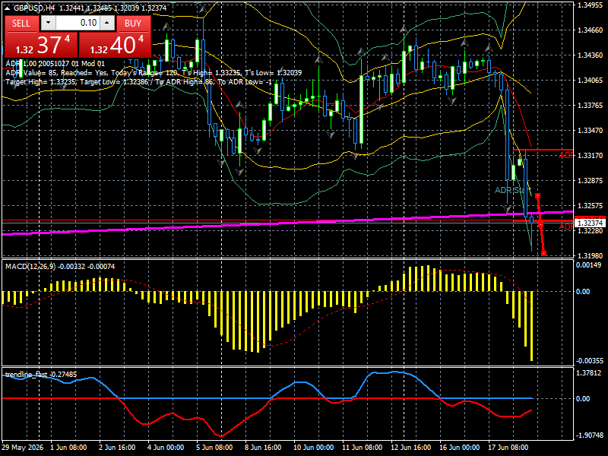Click the 1.32 37 4 sell price tile
Screen dimensions: 608x456
(40, 45)
